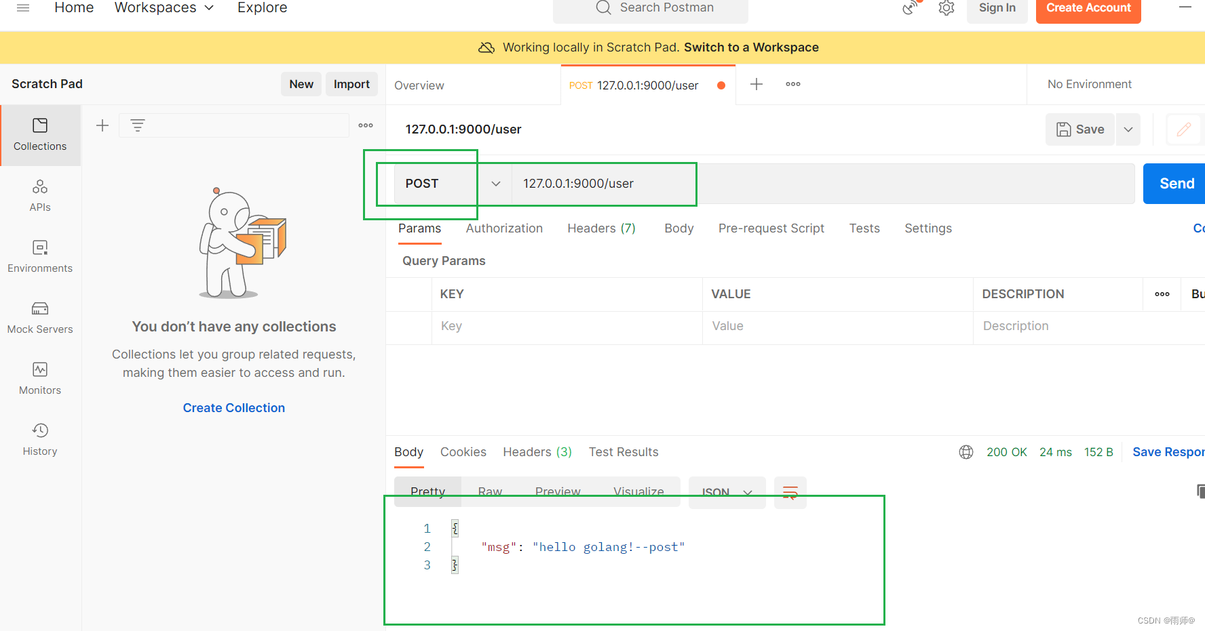Open the hamburger menu icon
The image size is (1205, 631).
23,8
